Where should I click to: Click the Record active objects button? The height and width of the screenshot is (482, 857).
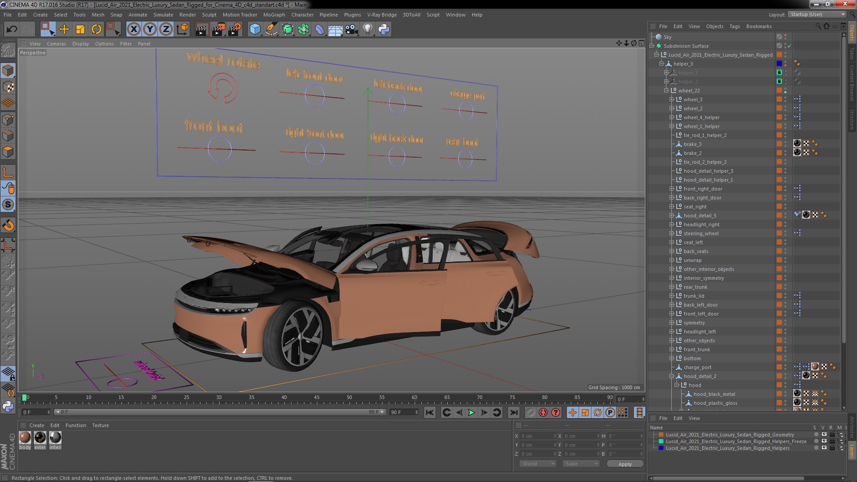pos(530,413)
